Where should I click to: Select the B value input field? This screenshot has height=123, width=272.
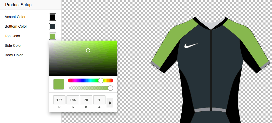[86, 100]
